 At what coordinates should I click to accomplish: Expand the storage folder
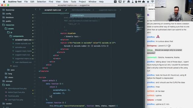(x=7, y=81)
